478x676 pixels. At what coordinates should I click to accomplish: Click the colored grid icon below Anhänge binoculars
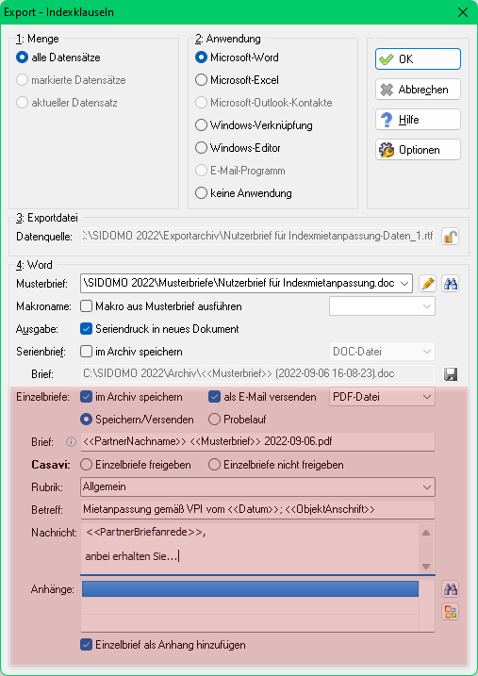[x=451, y=612]
